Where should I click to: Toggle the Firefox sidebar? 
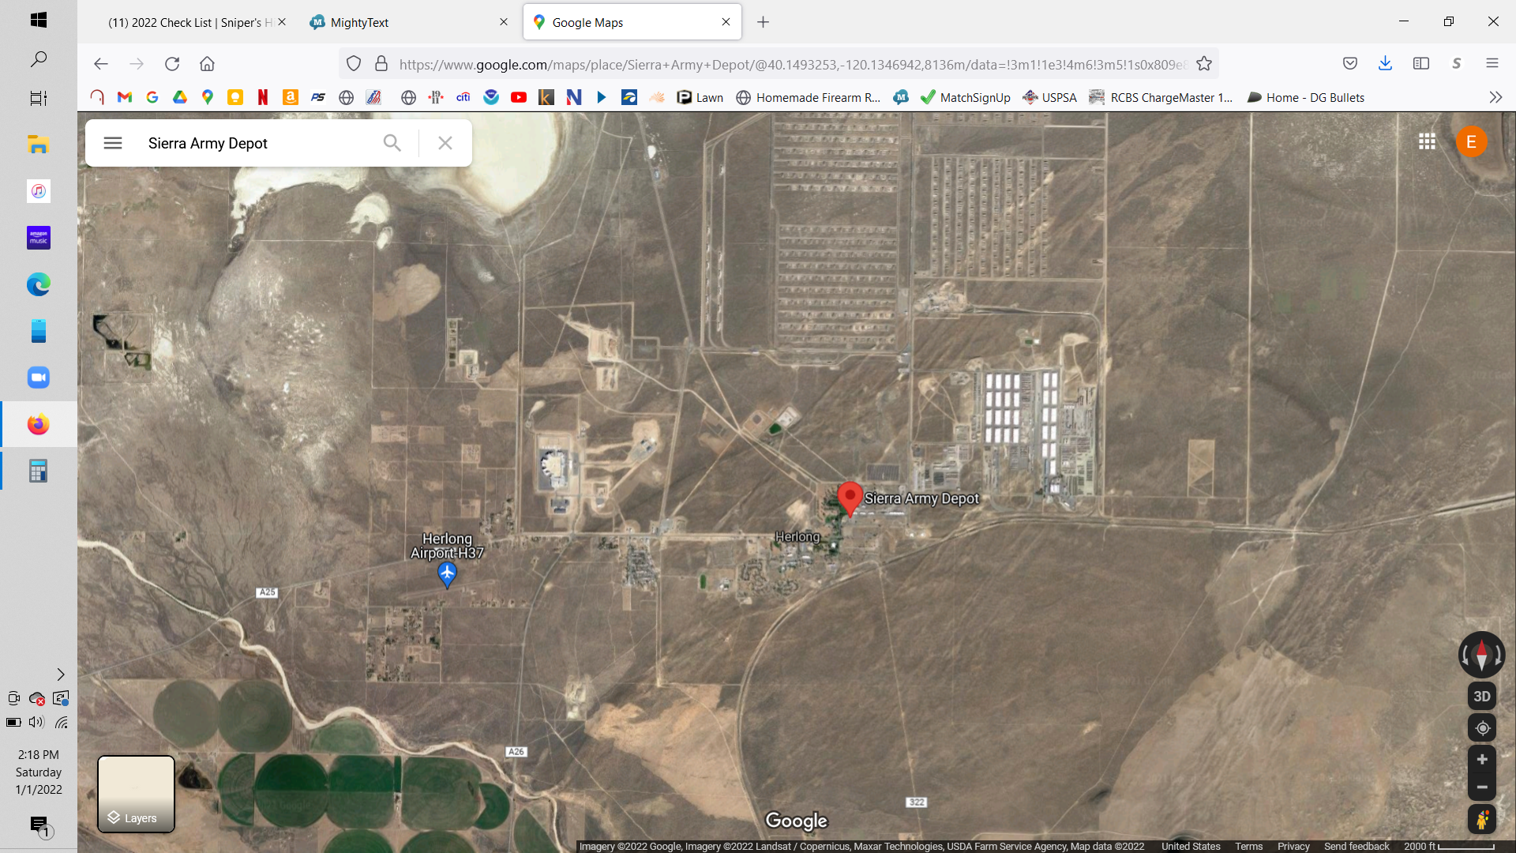1421,64
